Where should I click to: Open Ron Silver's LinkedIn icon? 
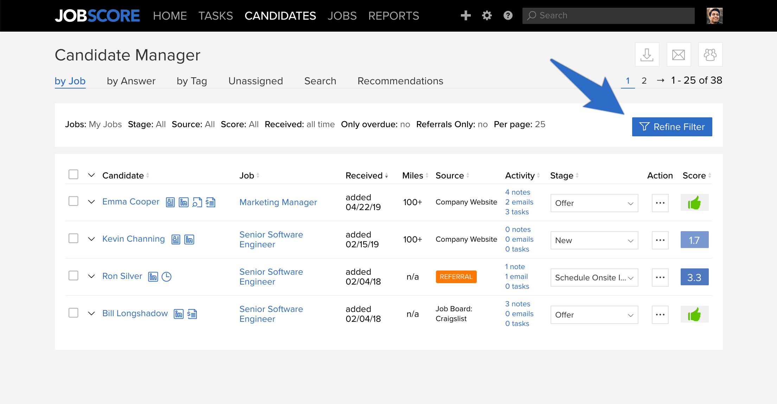153,276
